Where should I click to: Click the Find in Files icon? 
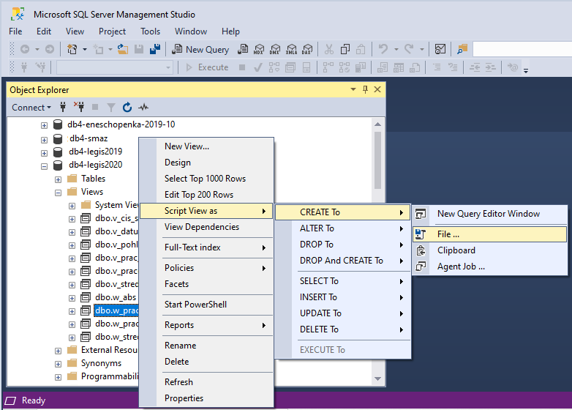(x=462, y=49)
